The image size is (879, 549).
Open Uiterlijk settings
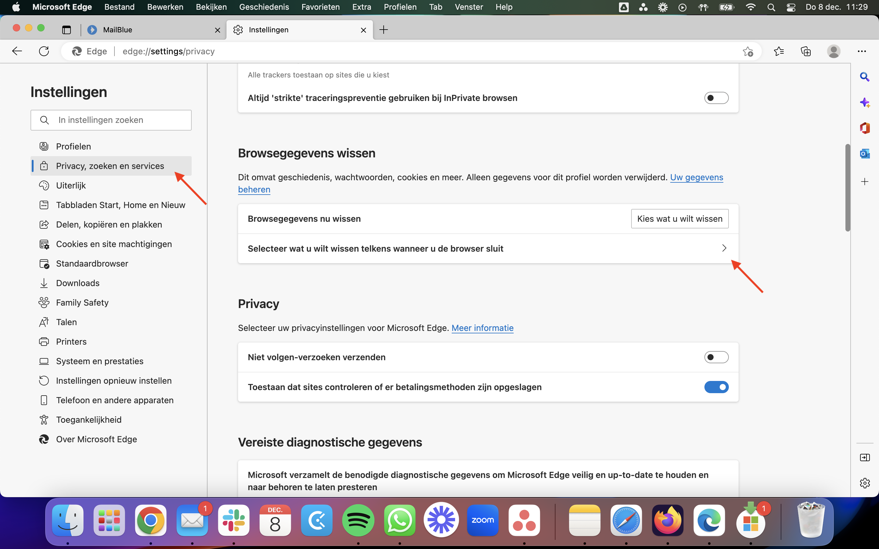(x=111, y=185)
